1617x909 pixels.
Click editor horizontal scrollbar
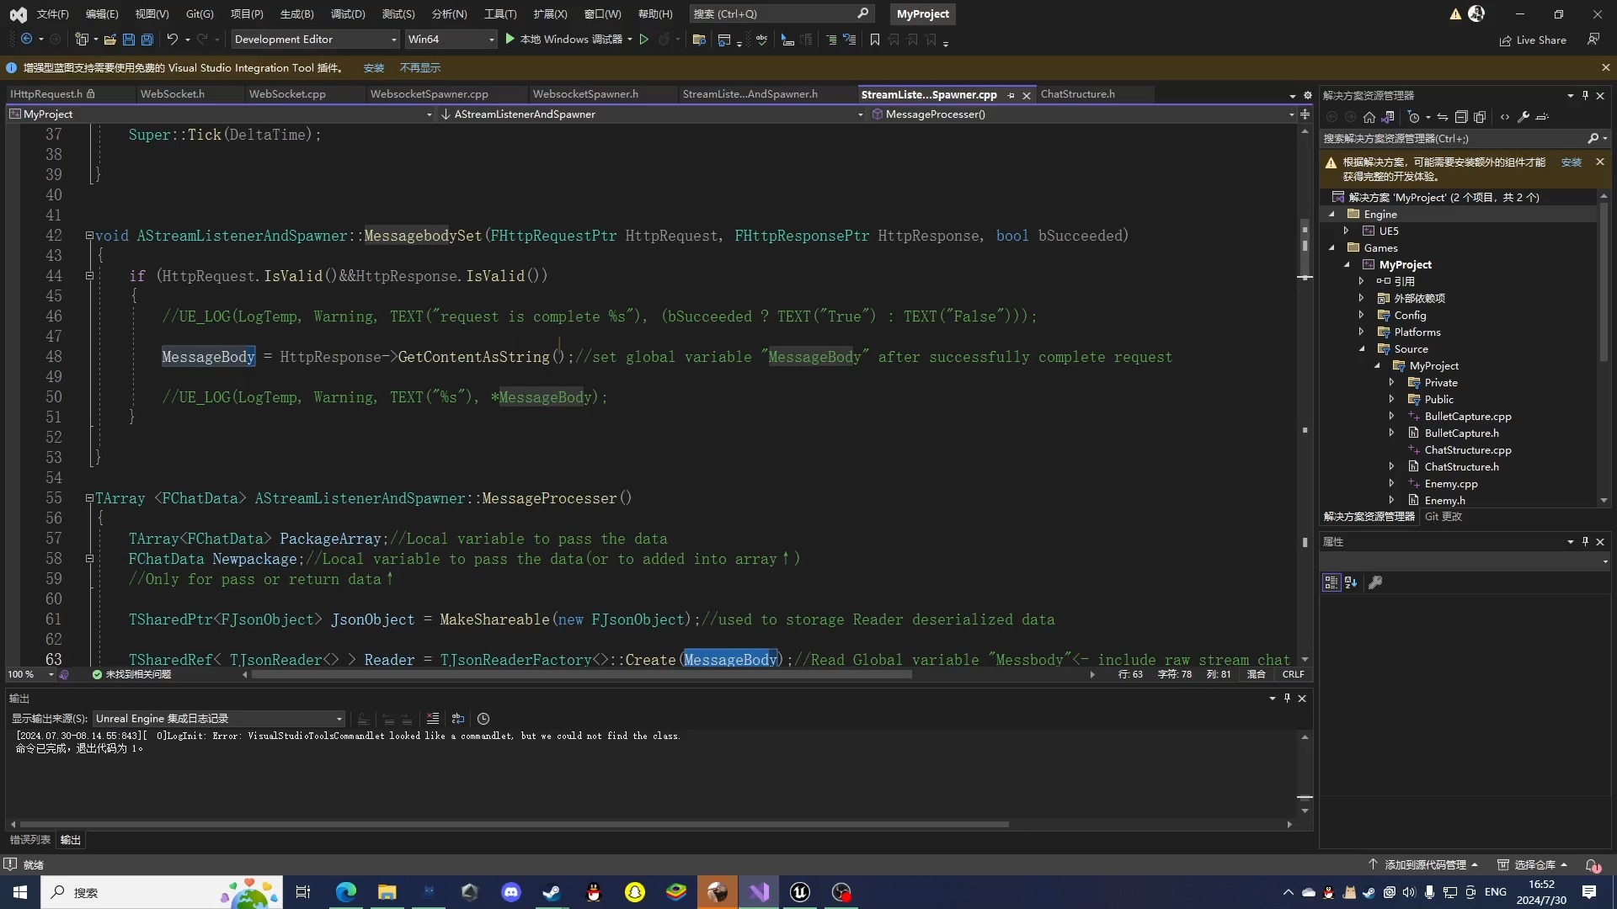pos(581,674)
